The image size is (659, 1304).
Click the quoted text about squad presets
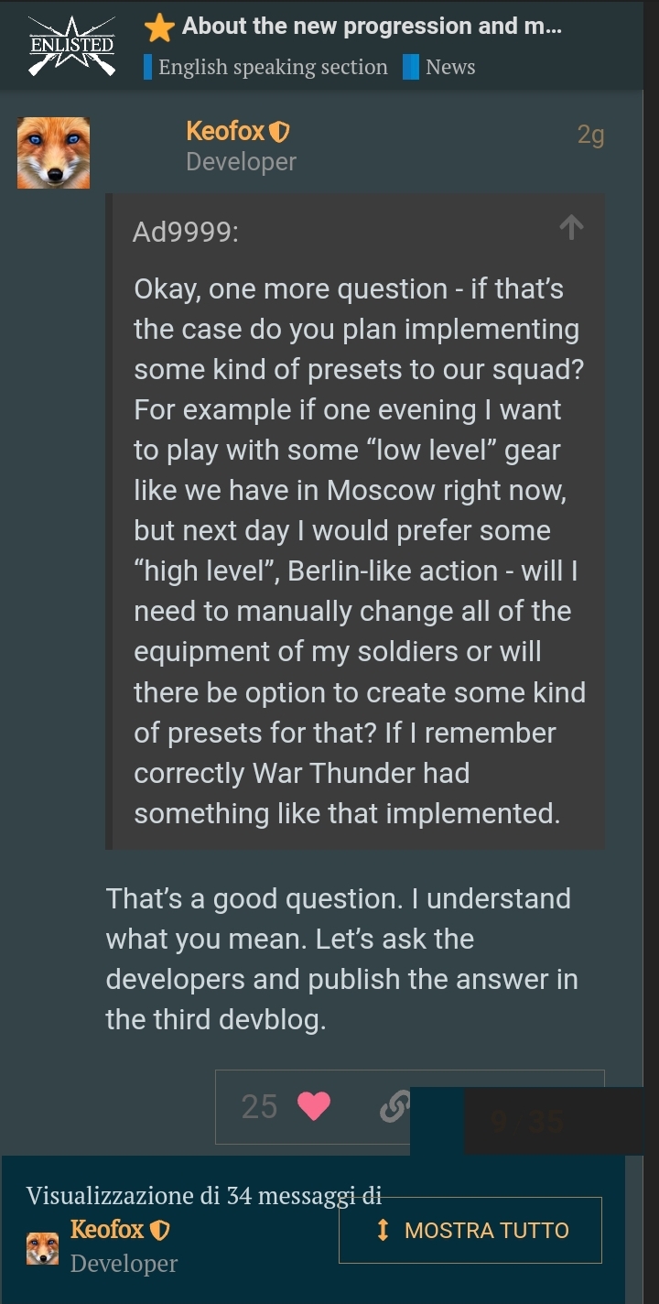pos(359,551)
